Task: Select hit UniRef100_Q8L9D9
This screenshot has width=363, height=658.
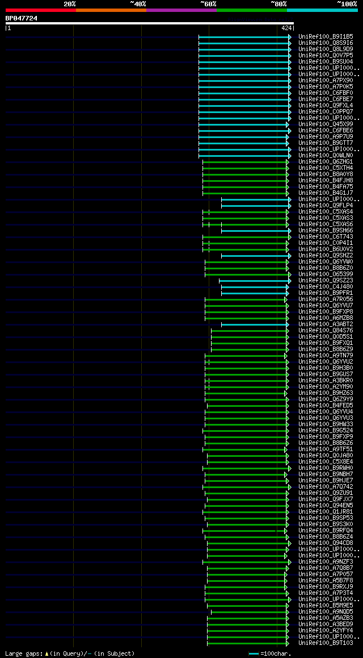Action: (x=326, y=49)
